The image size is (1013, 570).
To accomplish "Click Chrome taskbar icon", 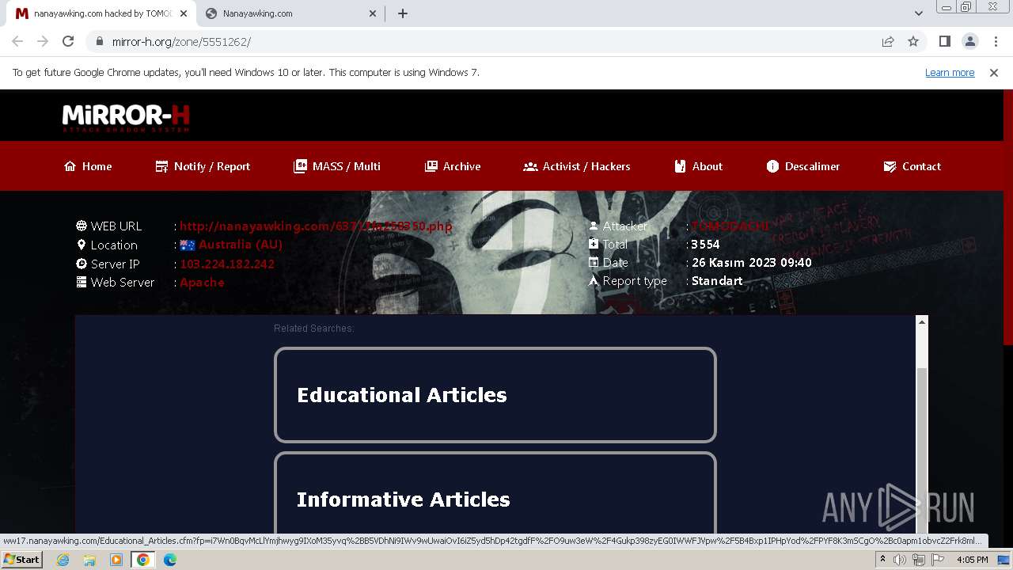I will (143, 560).
